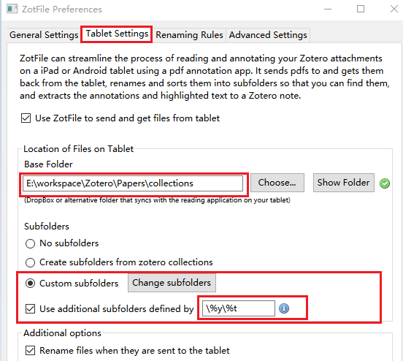Click the Choose... button for base folder

277,183
